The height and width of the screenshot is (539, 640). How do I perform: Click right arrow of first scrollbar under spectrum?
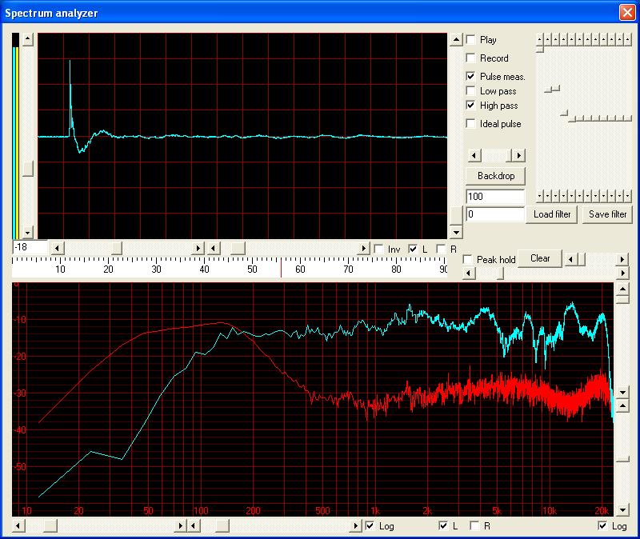[181, 526]
